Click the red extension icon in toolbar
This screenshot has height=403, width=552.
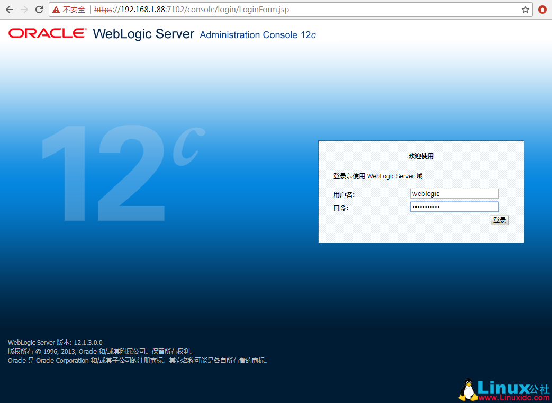pyautogui.click(x=542, y=10)
